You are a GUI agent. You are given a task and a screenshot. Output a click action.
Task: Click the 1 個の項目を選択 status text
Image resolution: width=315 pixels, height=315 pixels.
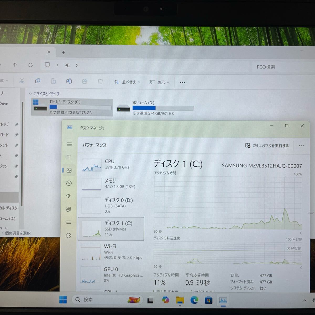click(16, 233)
